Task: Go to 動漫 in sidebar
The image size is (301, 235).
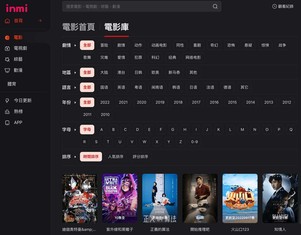Action: [x=18, y=70]
